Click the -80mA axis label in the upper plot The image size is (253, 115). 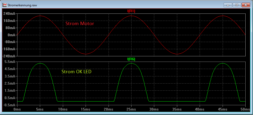coord(10,42)
